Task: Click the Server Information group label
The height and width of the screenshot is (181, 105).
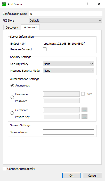Action: click(22, 37)
